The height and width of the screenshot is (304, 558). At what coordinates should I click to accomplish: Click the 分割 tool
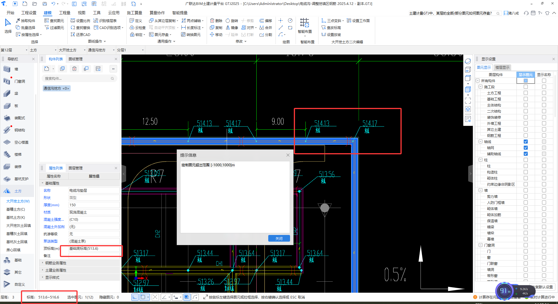pos(266,35)
